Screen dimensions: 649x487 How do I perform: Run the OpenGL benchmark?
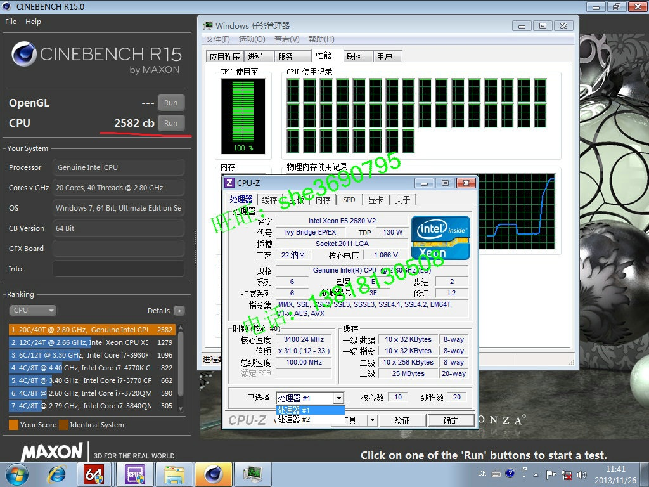coord(171,103)
